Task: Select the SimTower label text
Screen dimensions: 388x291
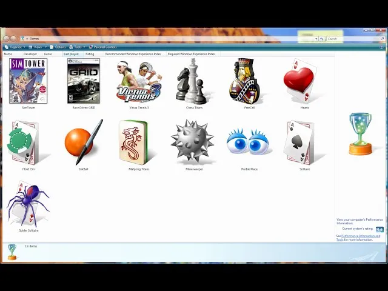Action: coord(28,108)
